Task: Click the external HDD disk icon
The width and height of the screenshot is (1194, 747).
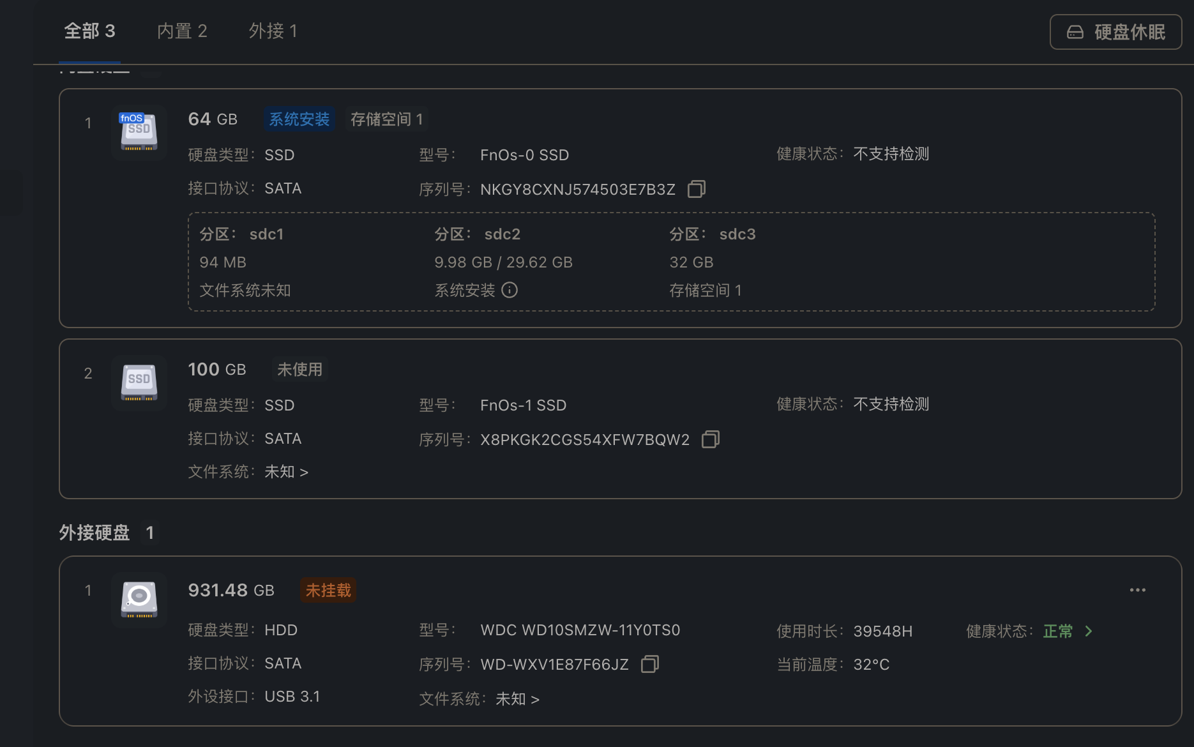Action: click(139, 600)
